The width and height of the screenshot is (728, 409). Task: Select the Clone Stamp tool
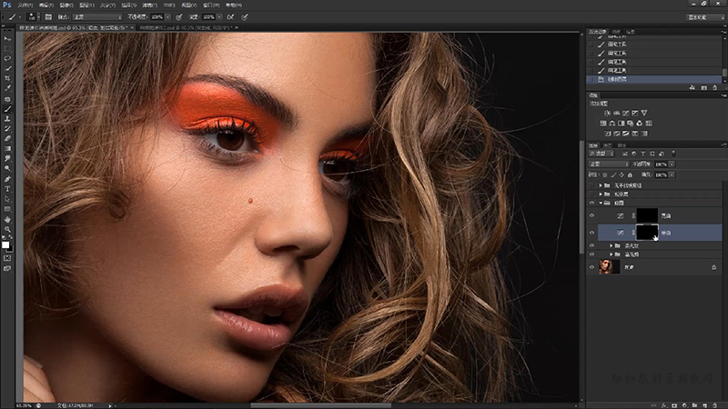click(7, 119)
